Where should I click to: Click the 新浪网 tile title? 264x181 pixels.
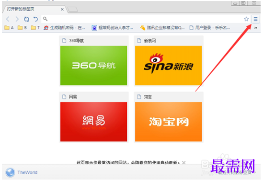[x=150, y=41]
